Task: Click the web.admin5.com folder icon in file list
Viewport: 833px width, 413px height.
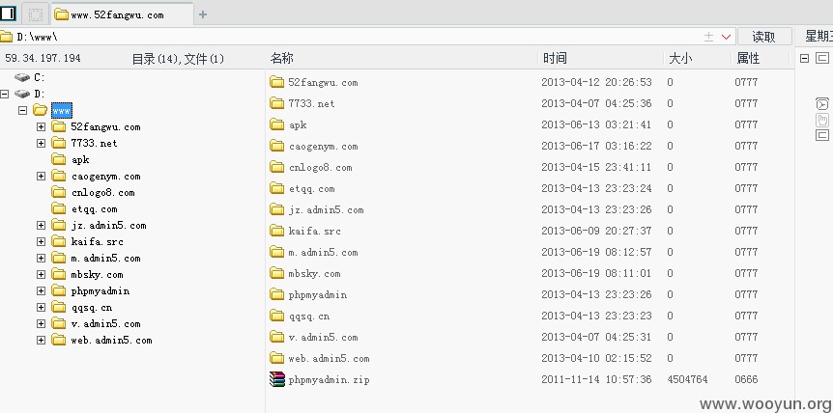Action: [276, 358]
